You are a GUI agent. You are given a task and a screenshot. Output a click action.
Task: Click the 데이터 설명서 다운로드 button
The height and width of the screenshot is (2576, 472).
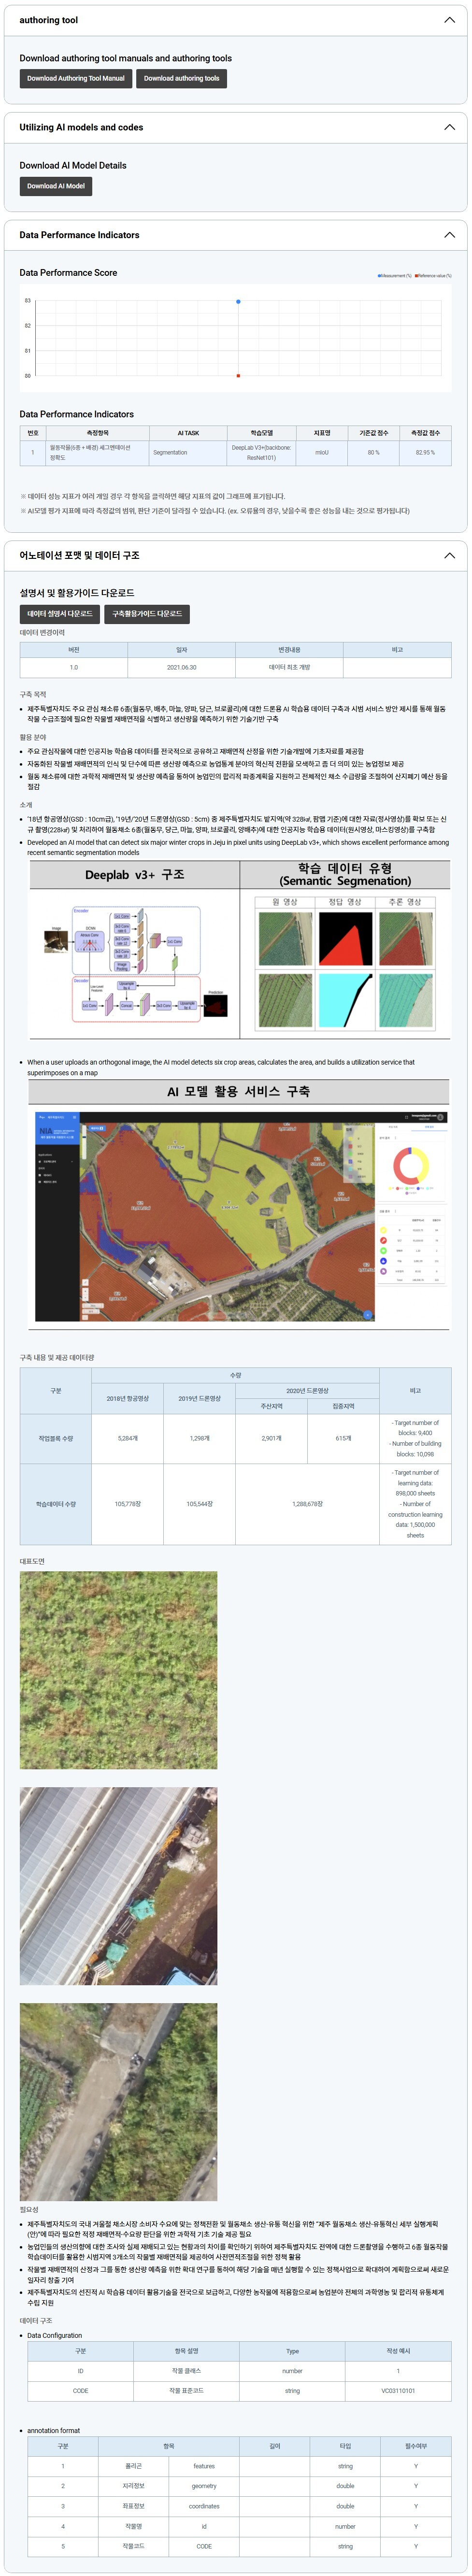59,614
